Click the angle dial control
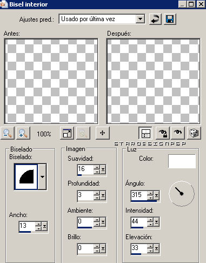The width and height of the screenshot is (206, 263). click(x=182, y=194)
